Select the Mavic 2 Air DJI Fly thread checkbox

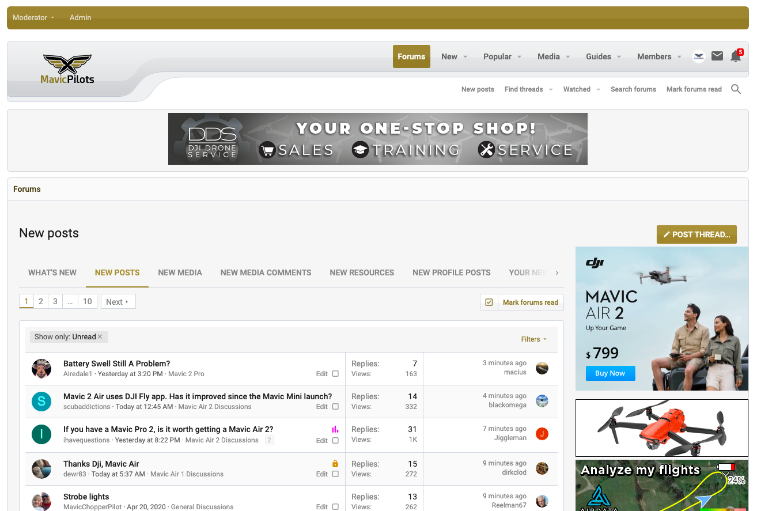coord(335,407)
